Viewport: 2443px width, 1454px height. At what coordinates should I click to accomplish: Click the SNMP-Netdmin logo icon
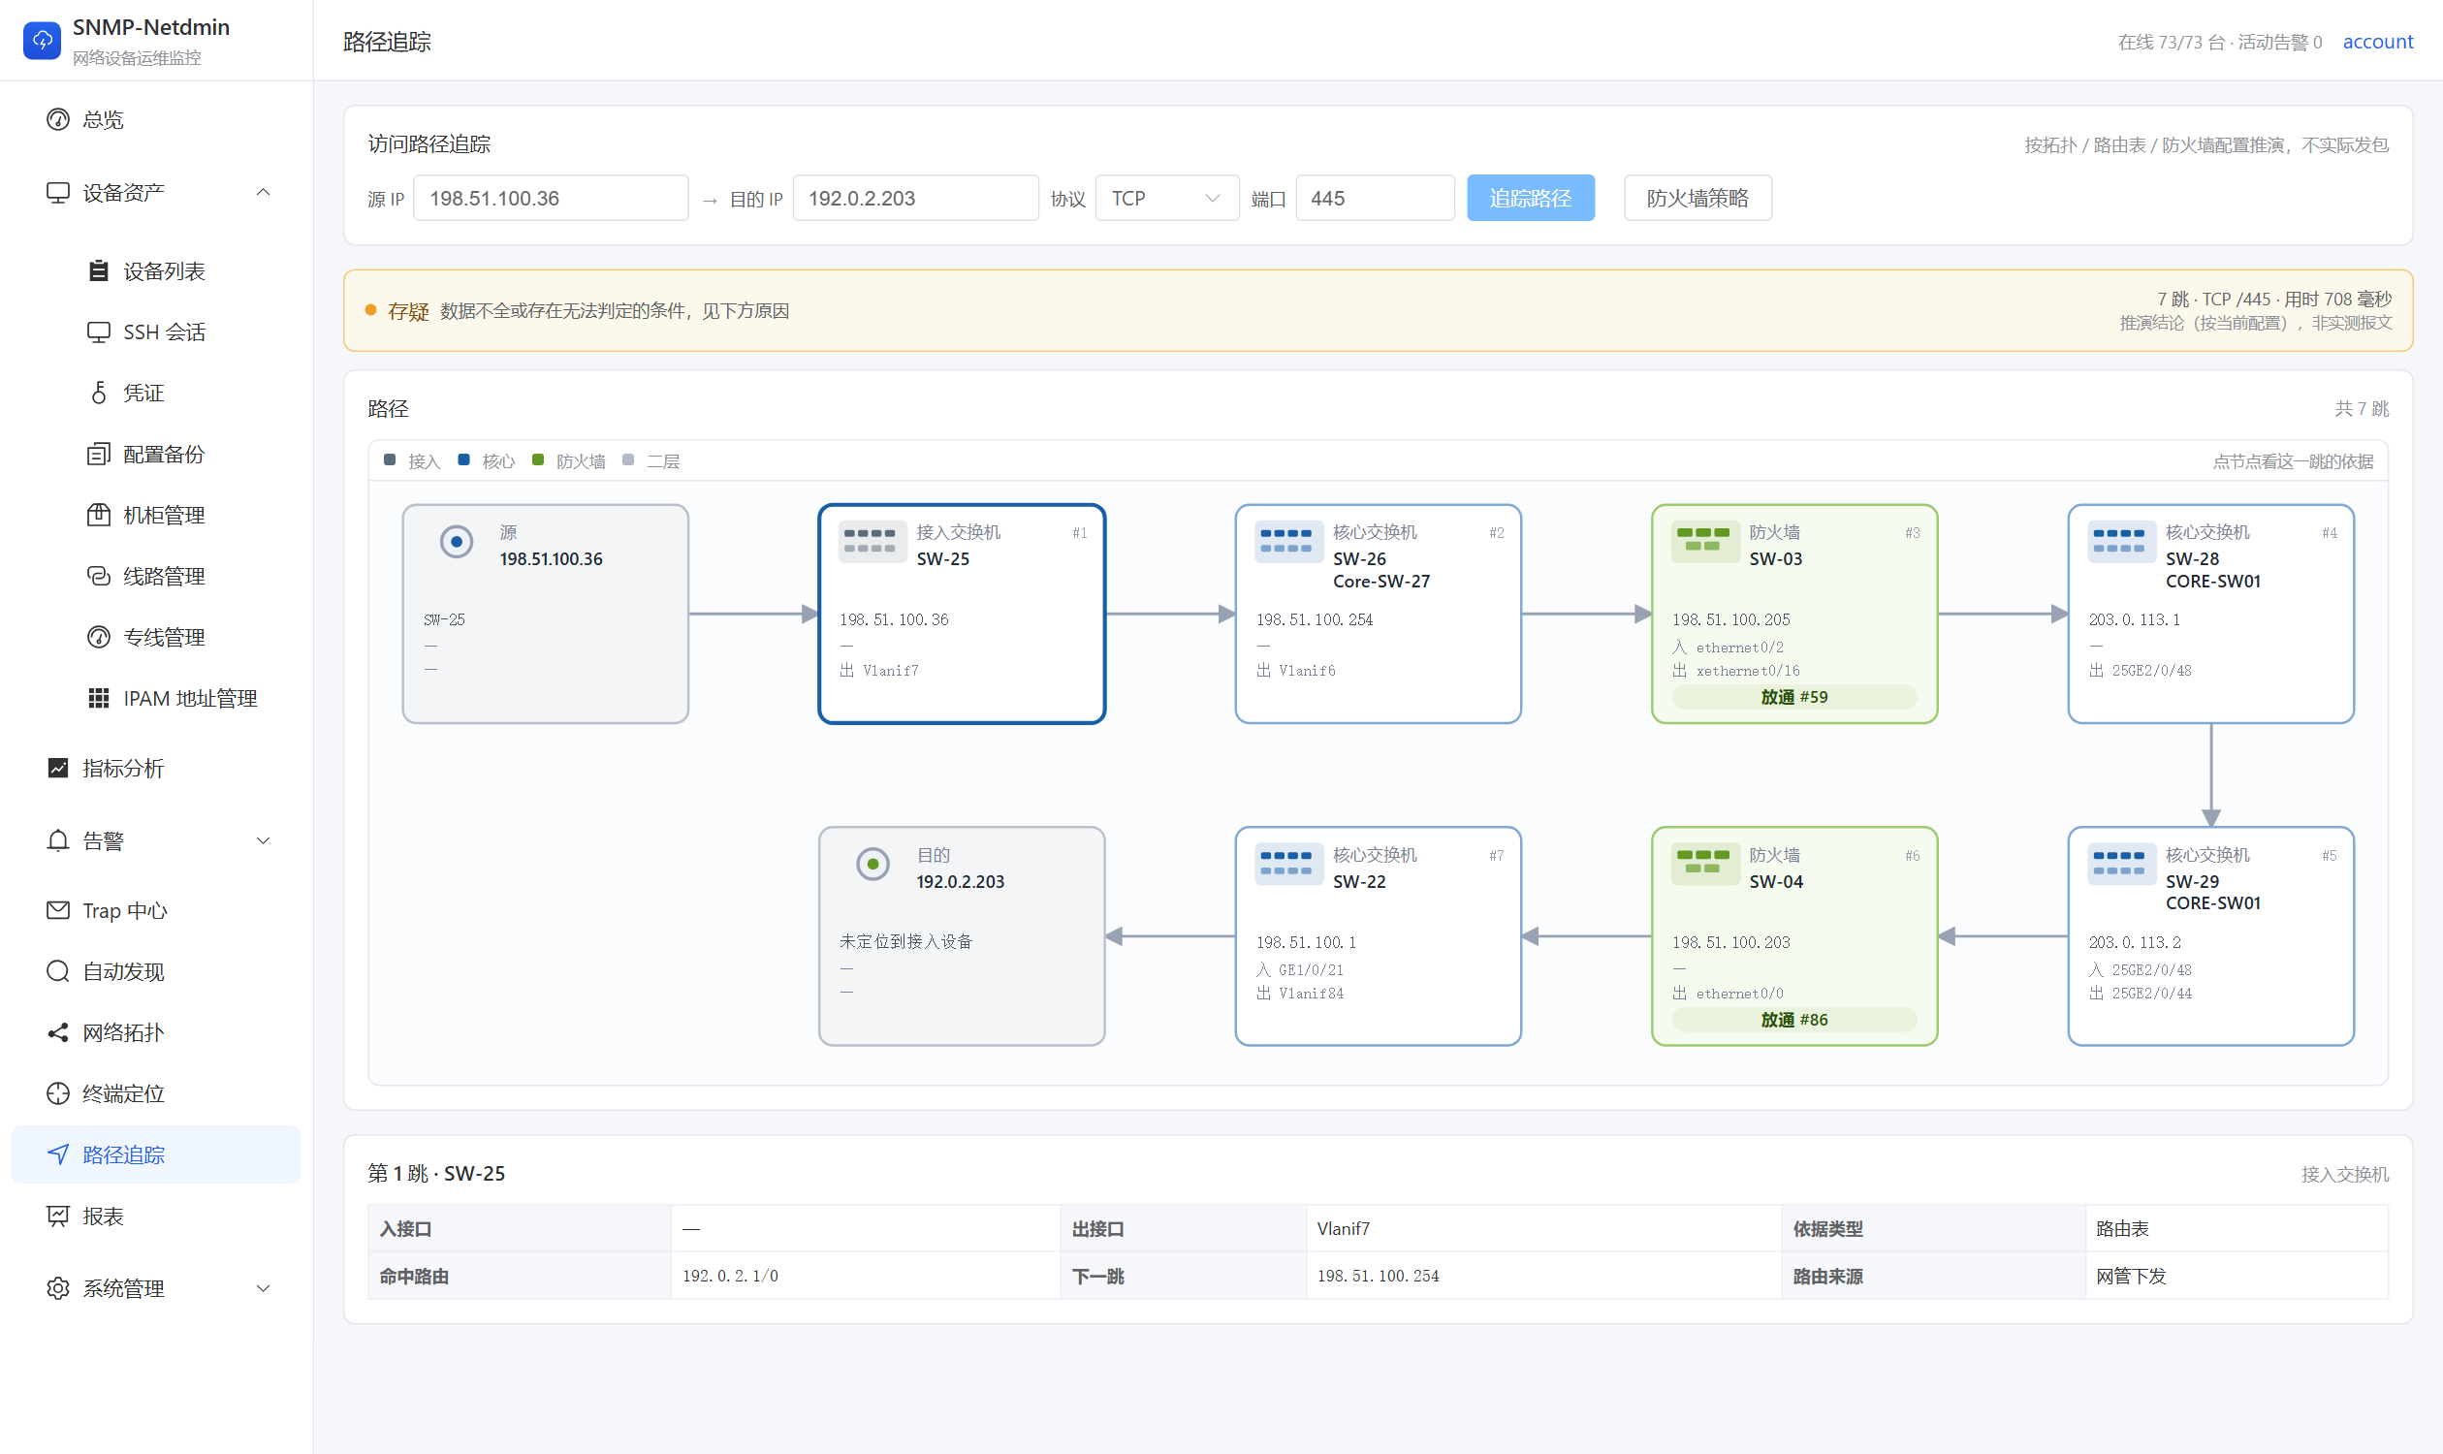point(41,40)
